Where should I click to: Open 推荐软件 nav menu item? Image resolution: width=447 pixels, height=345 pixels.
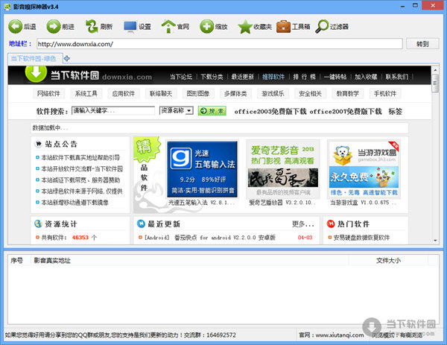pos(273,77)
